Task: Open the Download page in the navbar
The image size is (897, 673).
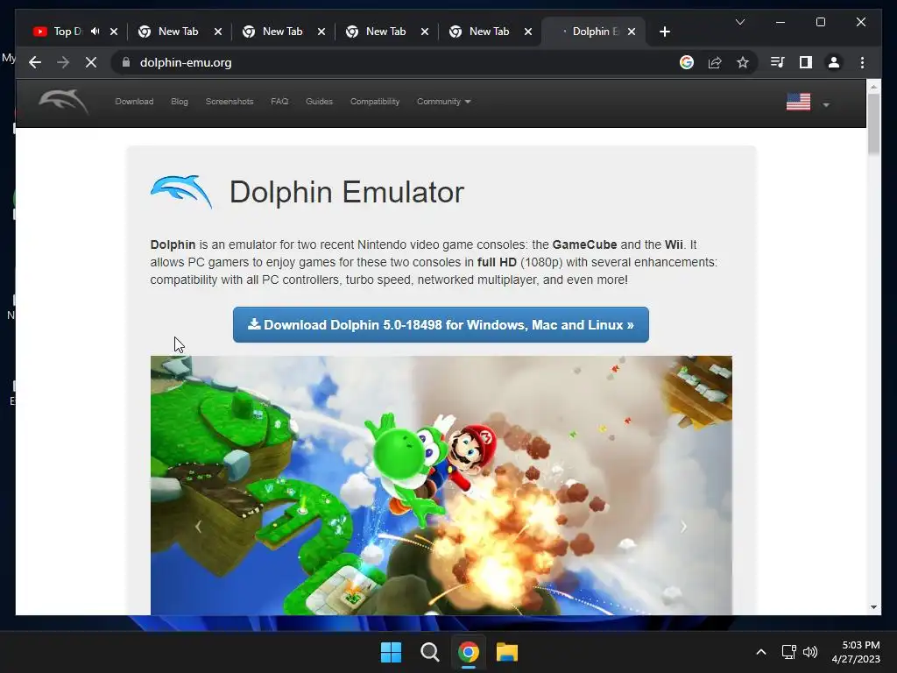Action: [134, 102]
